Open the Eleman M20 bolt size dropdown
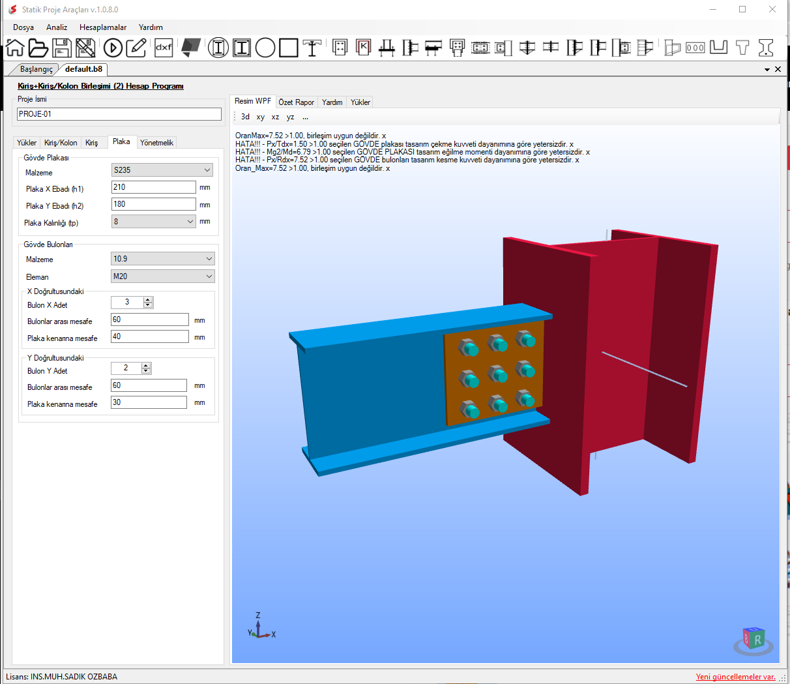Image resolution: width=790 pixels, height=684 pixels. coord(162,276)
